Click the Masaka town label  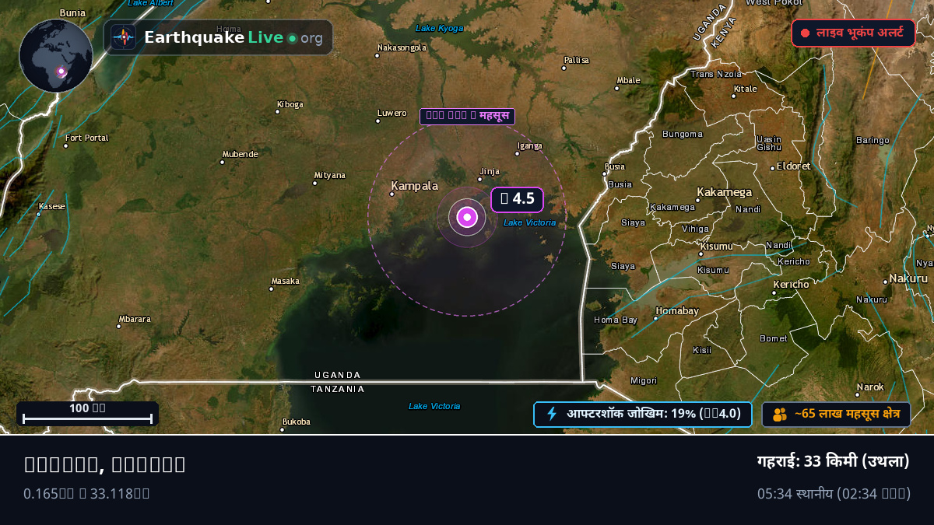(285, 281)
